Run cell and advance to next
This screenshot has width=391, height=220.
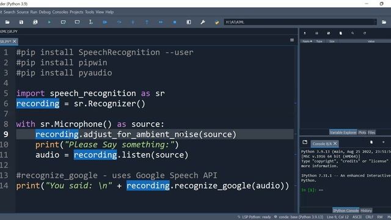pos(77,22)
